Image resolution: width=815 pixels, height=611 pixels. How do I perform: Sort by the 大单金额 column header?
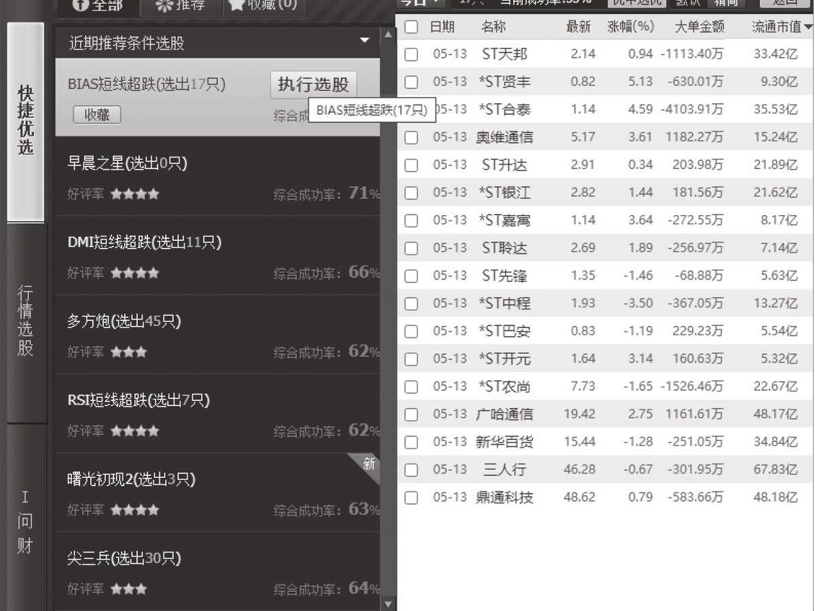coord(700,28)
